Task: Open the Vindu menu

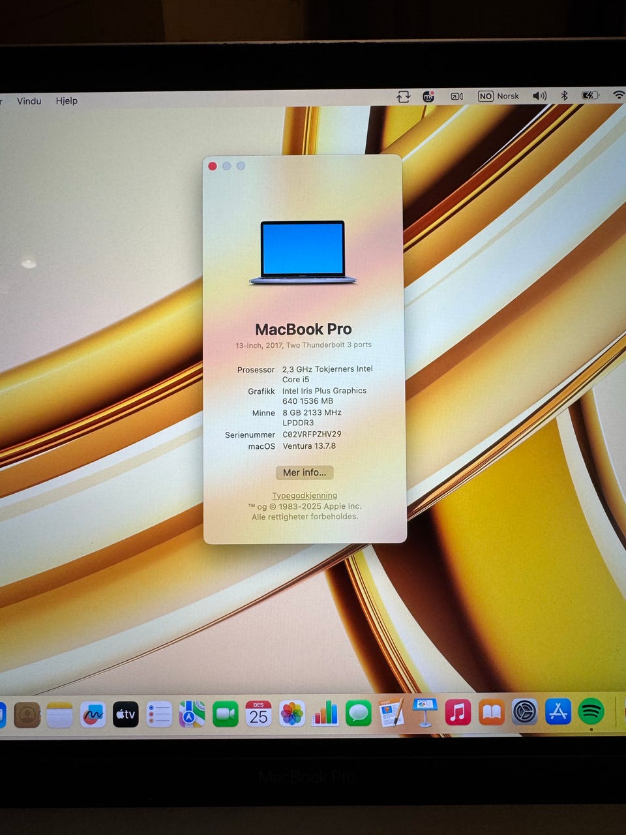Action: click(x=29, y=100)
